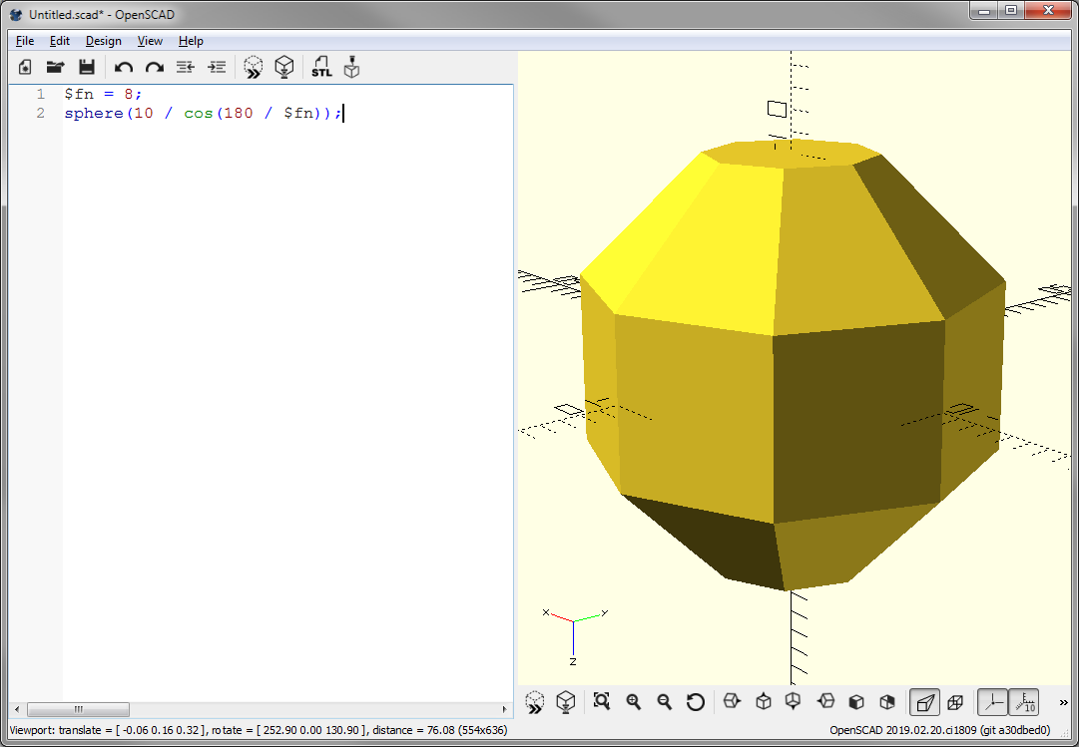Click the Reset View icon
Image resolution: width=1079 pixels, height=747 pixels.
pyautogui.click(x=696, y=701)
